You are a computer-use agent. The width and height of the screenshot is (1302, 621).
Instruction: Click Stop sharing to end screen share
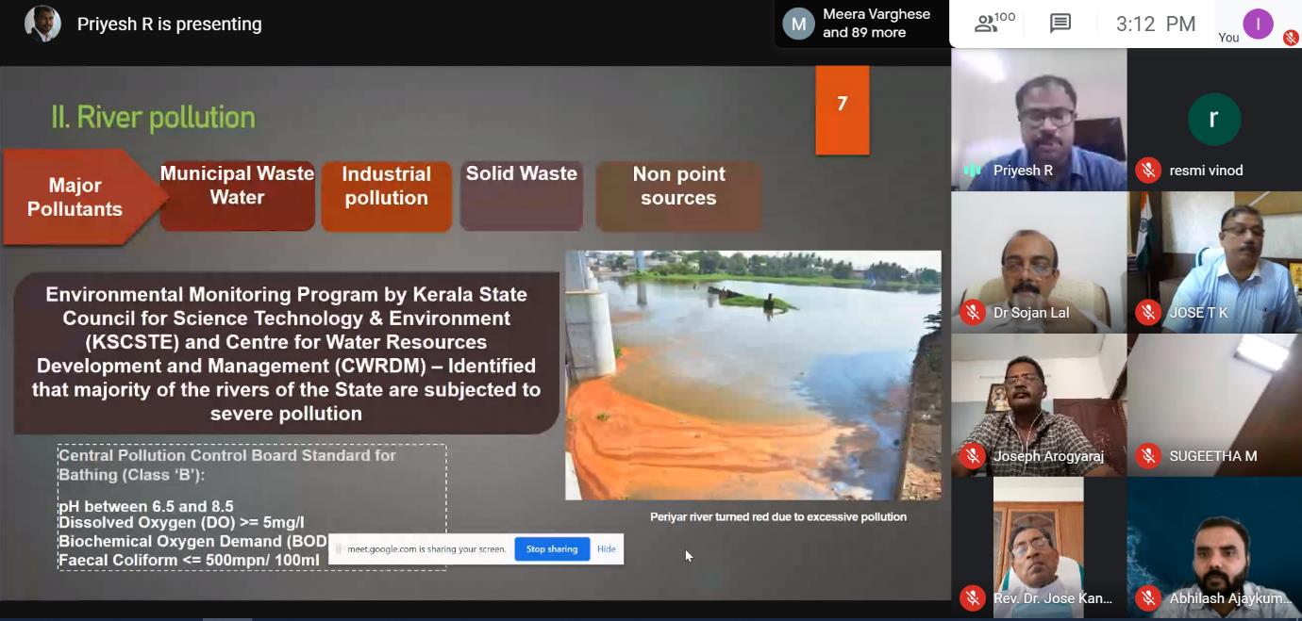(551, 548)
